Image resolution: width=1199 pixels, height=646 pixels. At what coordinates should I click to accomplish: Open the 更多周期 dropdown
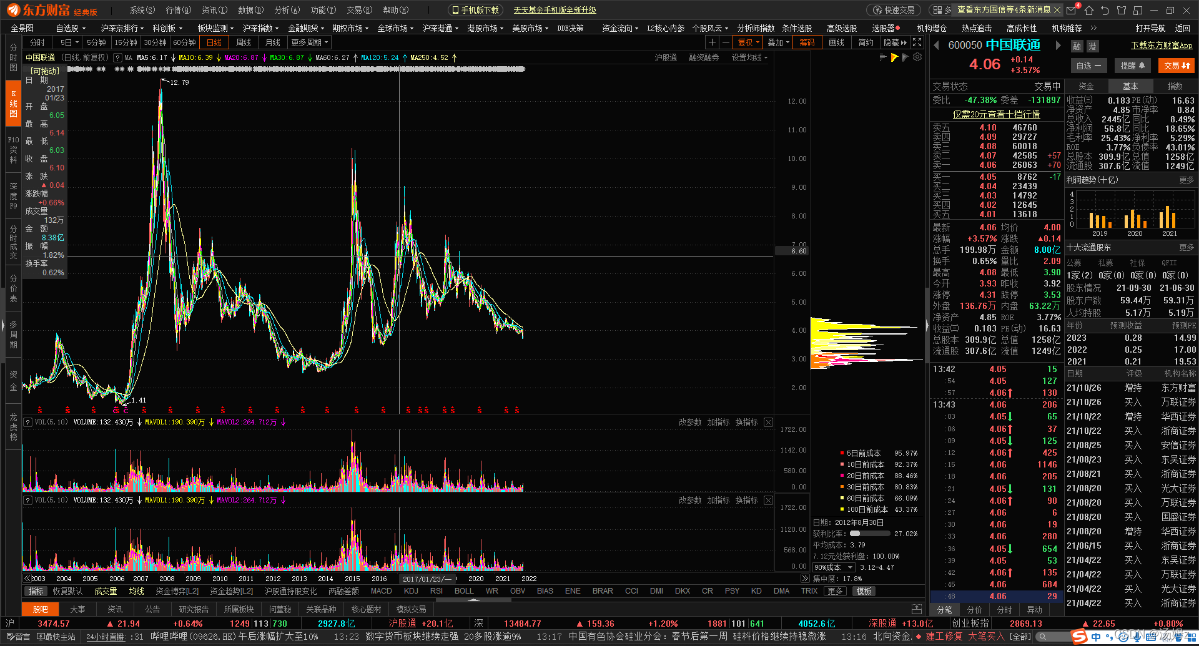(x=309, y=42)
